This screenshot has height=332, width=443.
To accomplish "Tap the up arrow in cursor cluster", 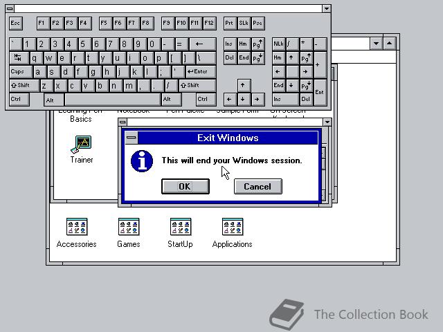I will 243,86.
